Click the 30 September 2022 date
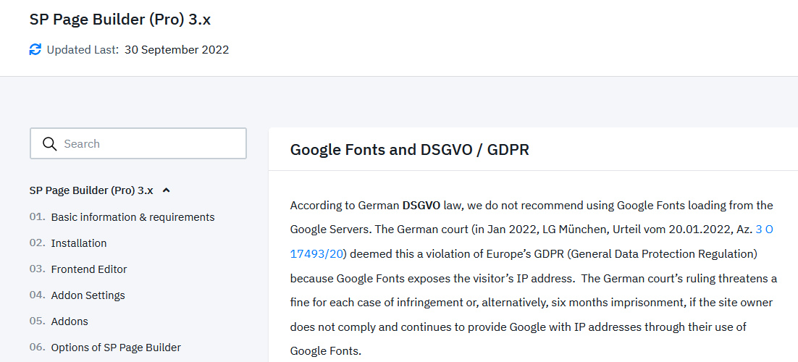The height and width of the screenshot is (362, 798). [177, 50]
